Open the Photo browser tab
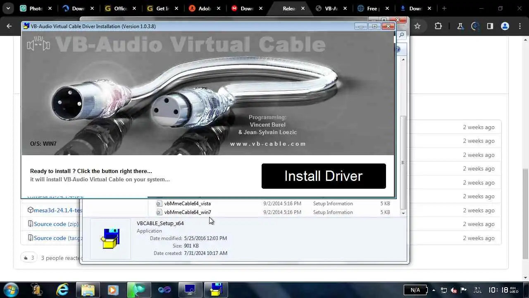 coord(36,8)
